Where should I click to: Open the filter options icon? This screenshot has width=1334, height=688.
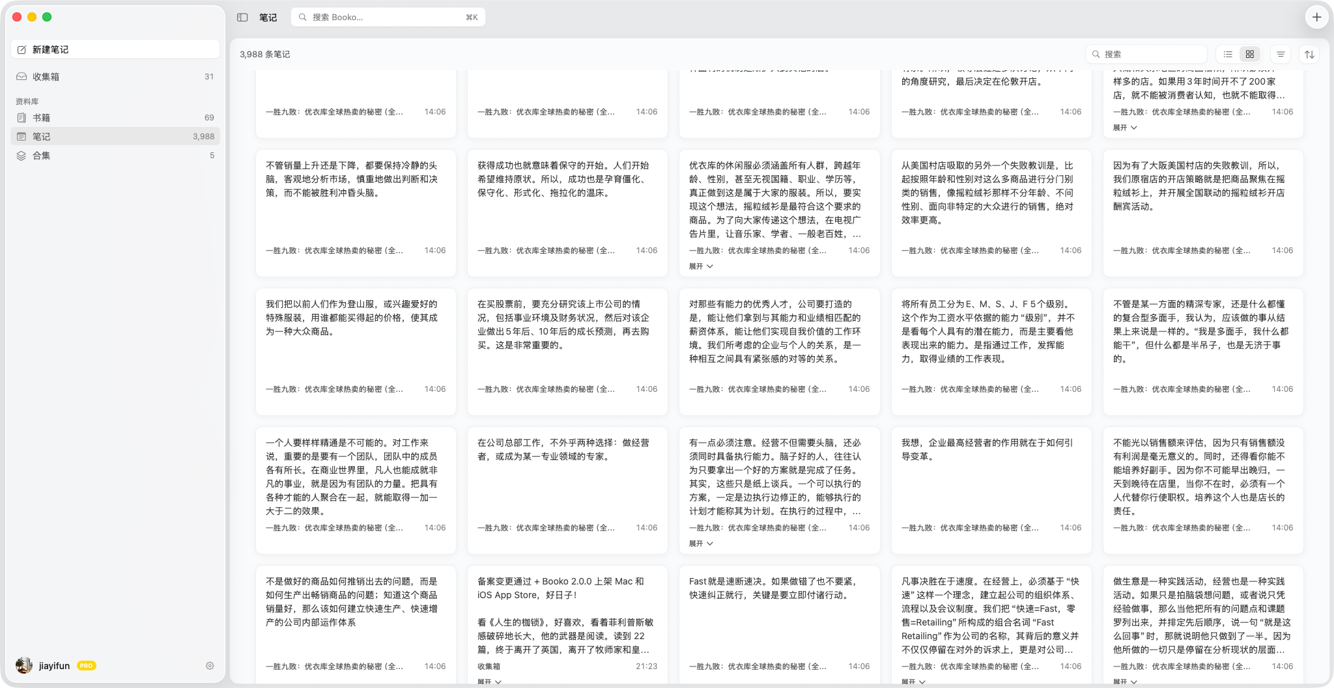click(1281, 54)
